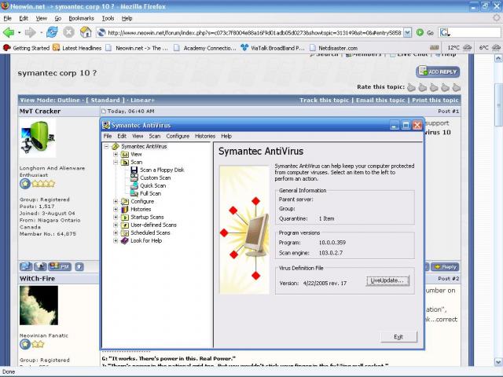Expand the Configure tree node
The image size is (503, 377).
point(116,201)
